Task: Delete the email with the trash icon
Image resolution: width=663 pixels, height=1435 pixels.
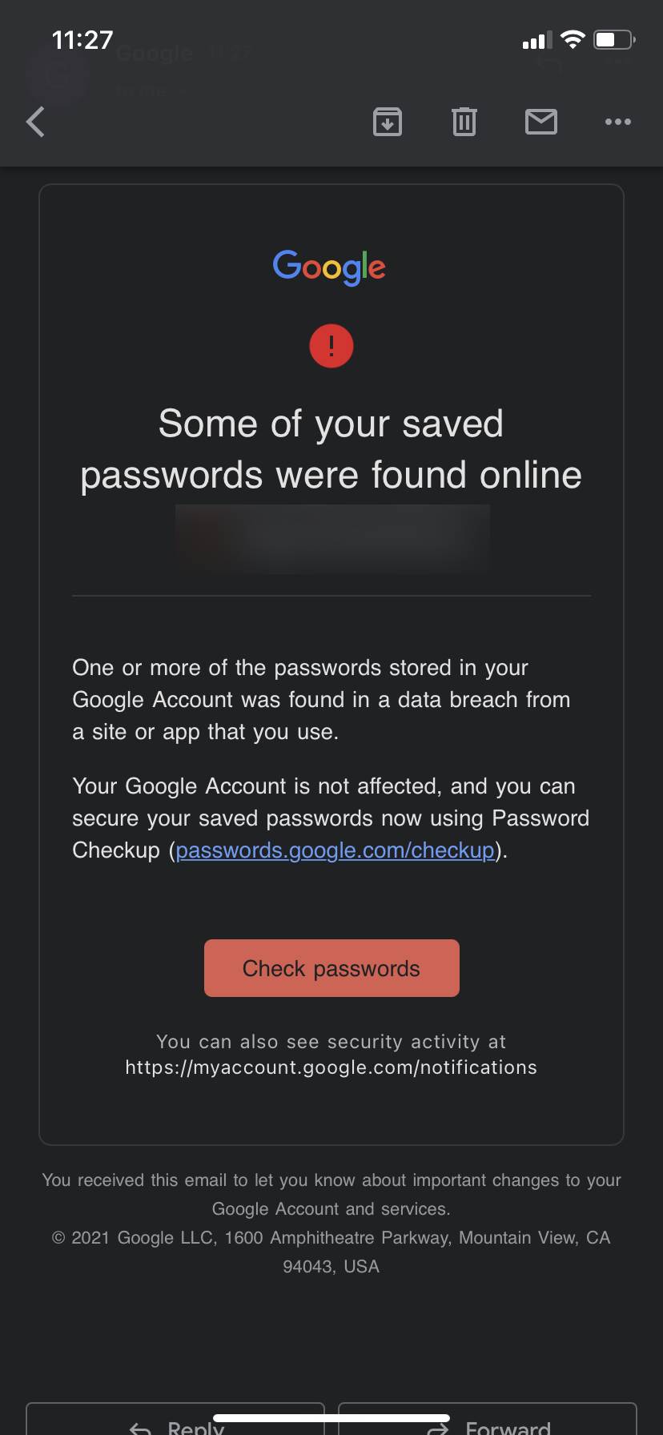Action: coord(464,122)
